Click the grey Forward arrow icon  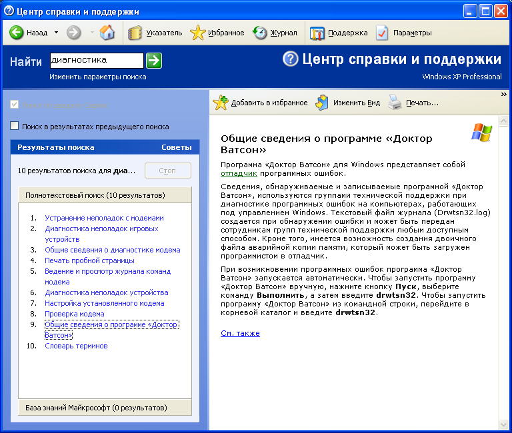tap(74, 33)
